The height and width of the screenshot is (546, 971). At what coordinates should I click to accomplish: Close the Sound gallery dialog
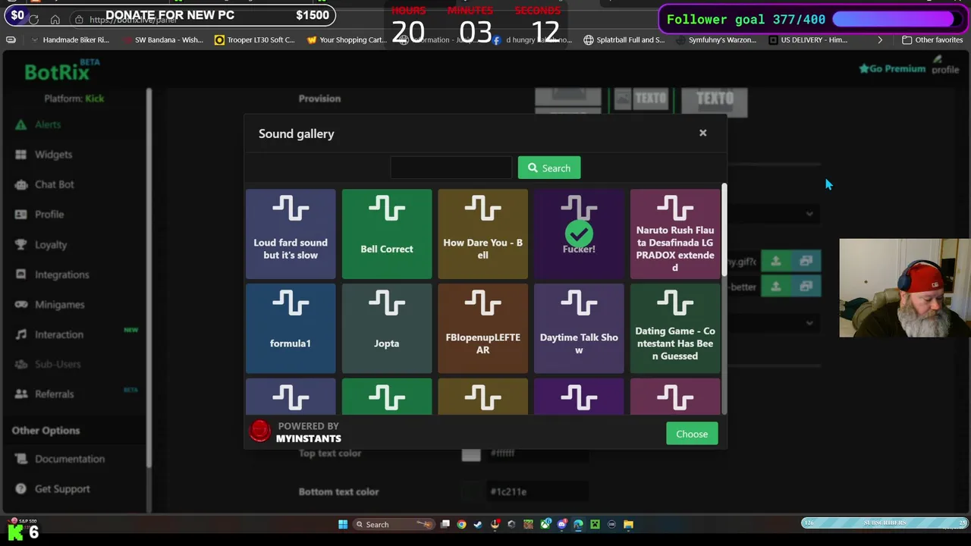click(702, 133)
